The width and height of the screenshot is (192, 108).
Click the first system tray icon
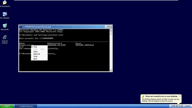click(172, 106)
